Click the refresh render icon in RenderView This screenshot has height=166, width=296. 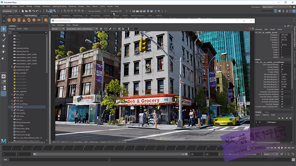pos(250,28)
